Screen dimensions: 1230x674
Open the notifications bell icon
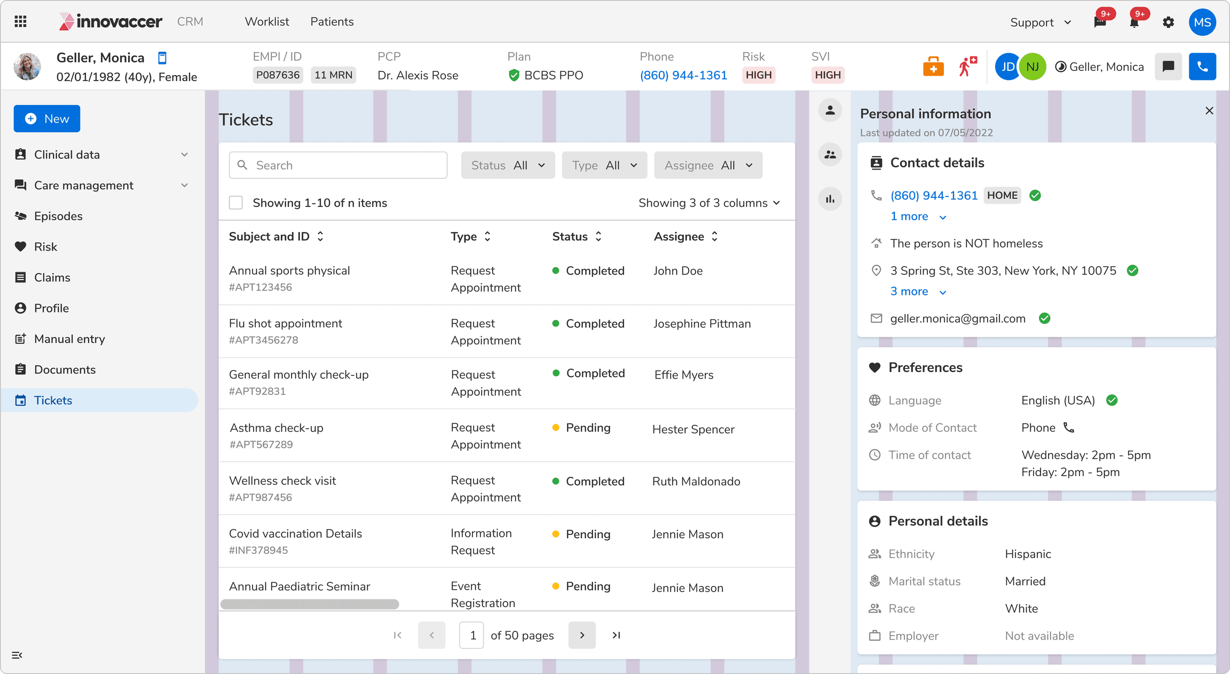(x=1134, y=22)
